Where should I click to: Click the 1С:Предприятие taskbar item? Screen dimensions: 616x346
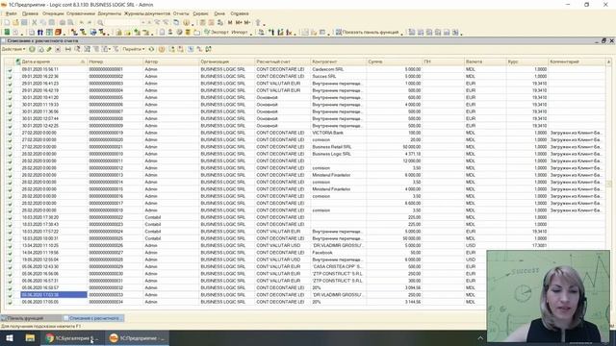[x=137, y=338]
